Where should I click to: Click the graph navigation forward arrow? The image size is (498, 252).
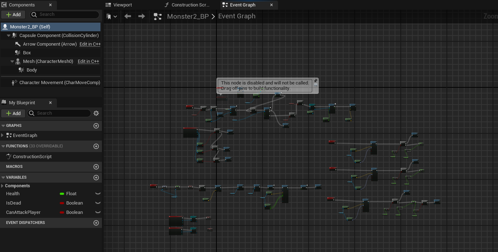[142, 16]
